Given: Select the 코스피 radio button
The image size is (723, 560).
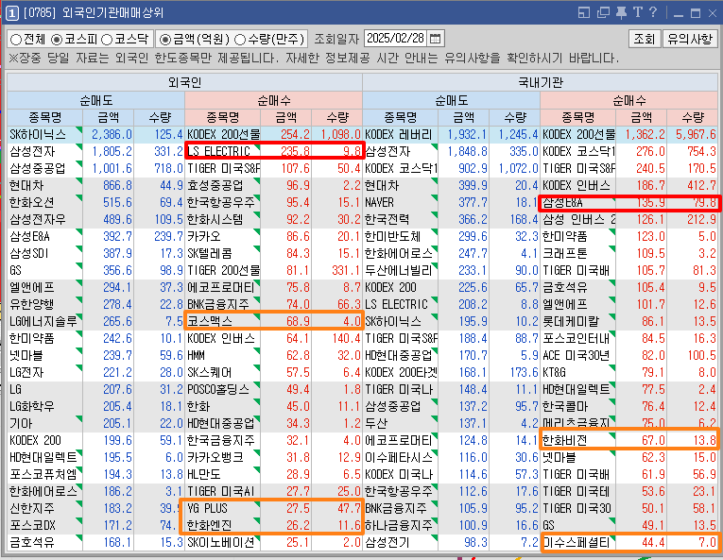Looking at the screenshot, I should click(x=57, y=40).
